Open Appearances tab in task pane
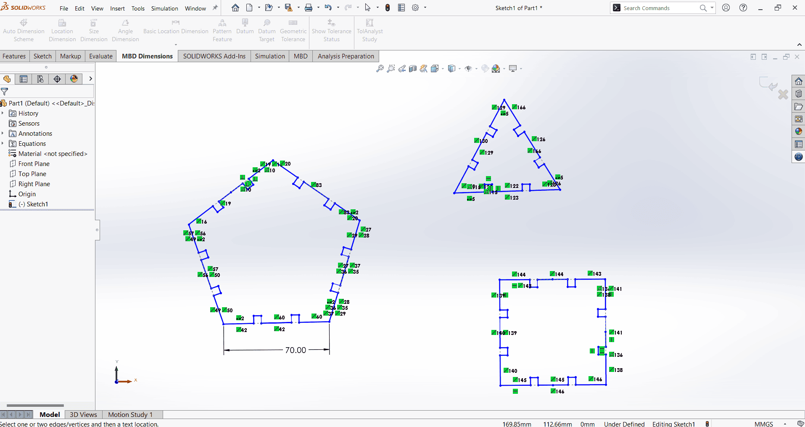Viewport: 805px width, 427px height. [799, 132]
